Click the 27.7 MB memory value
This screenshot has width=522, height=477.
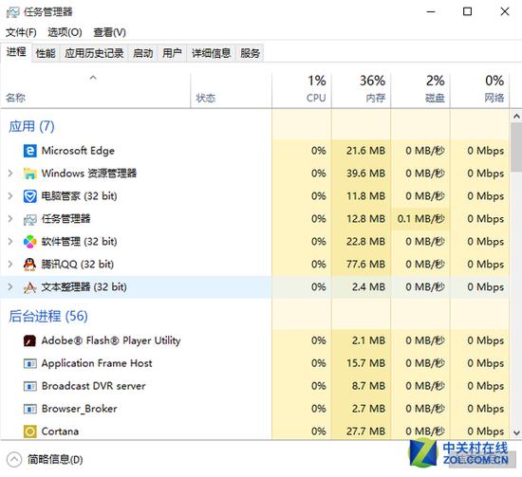point(365,431)
